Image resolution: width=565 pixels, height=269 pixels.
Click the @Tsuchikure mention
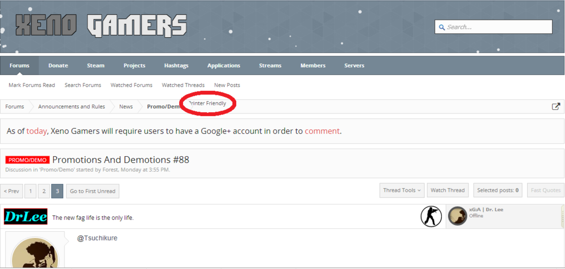97,238
